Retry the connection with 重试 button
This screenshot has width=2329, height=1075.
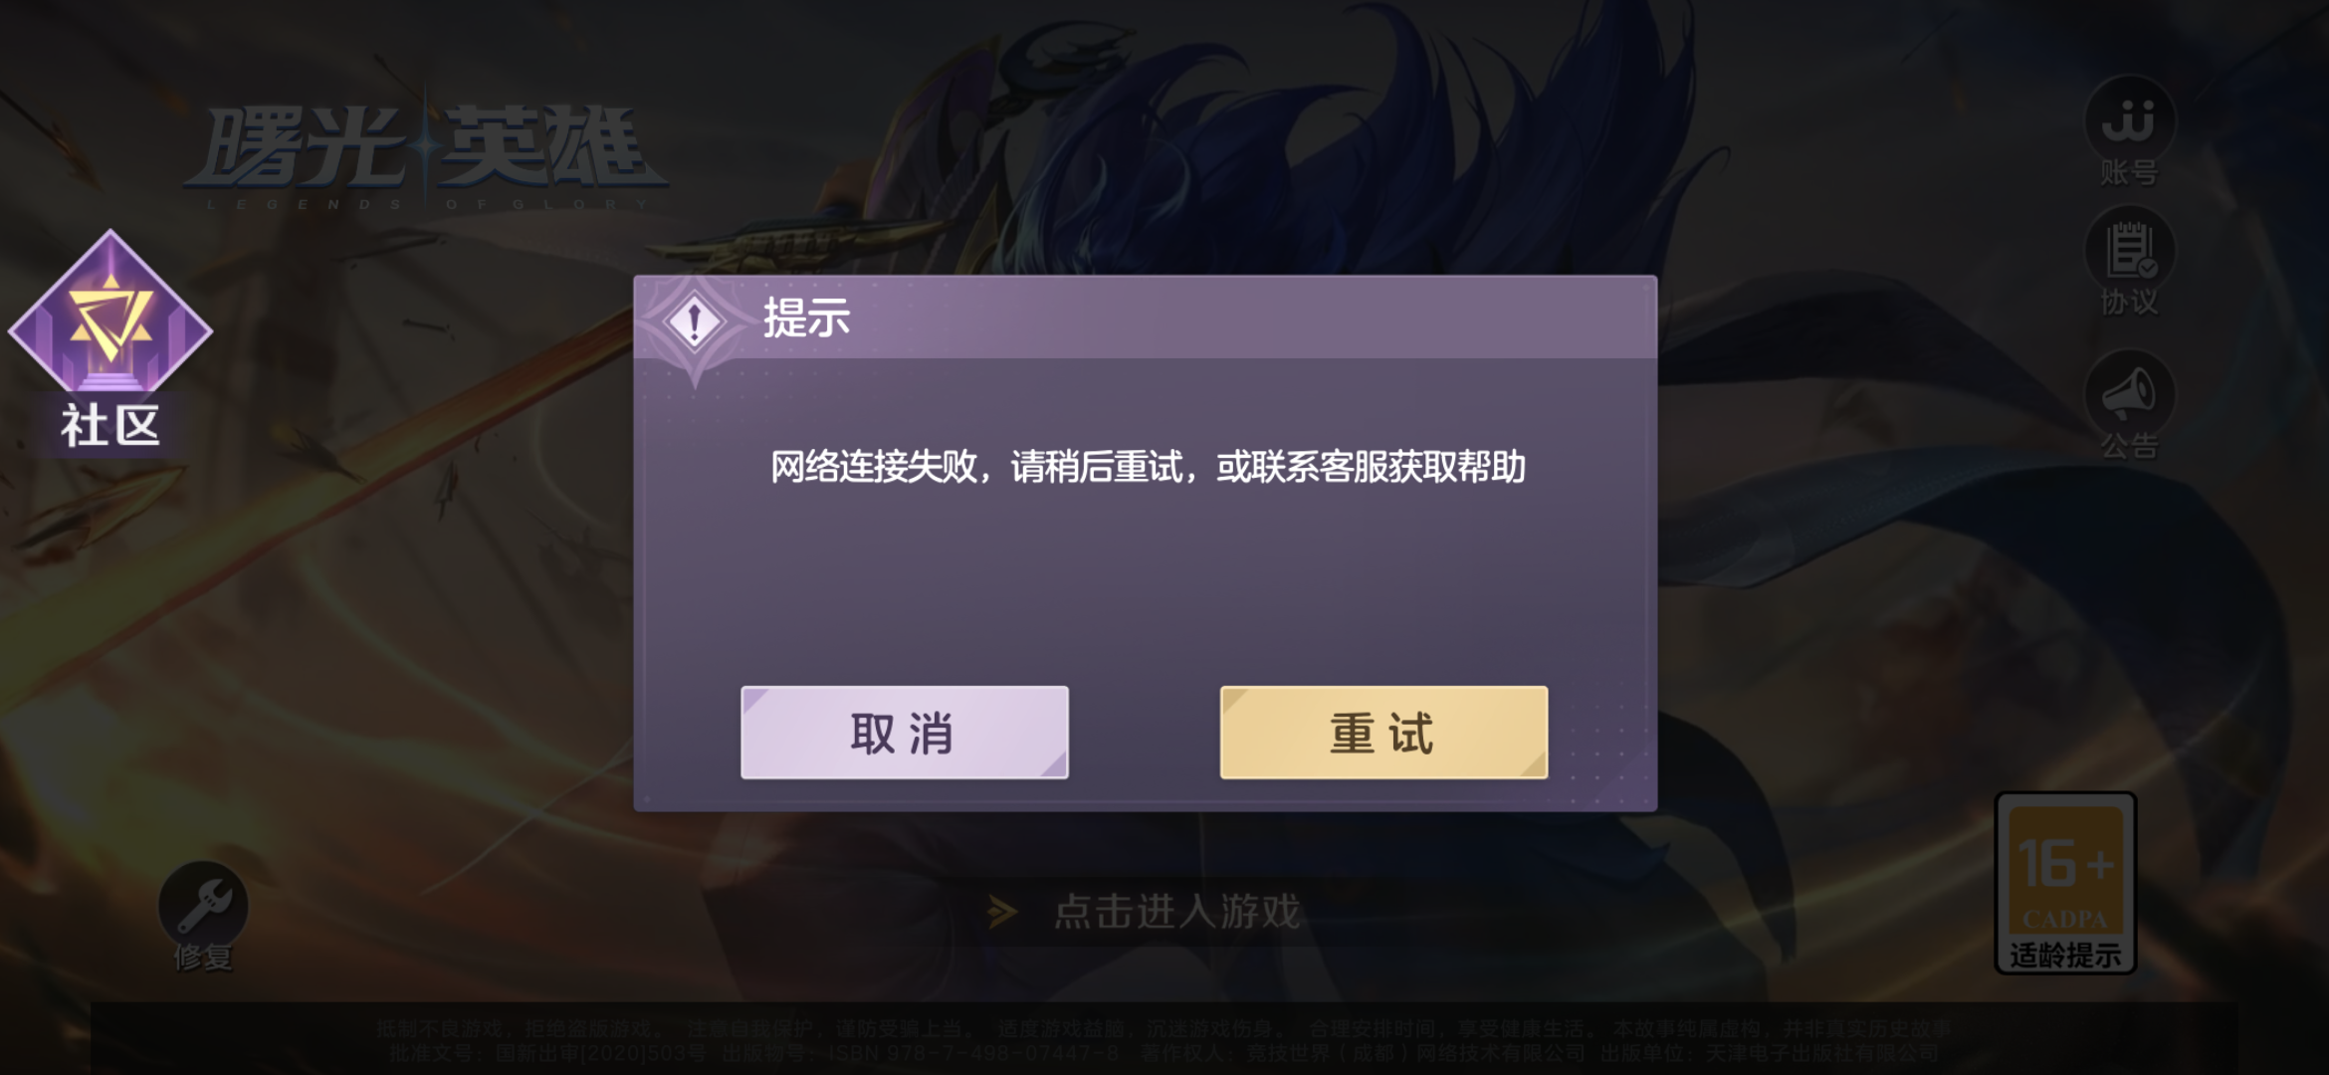pyautogui.click(x=1383, y=733)
